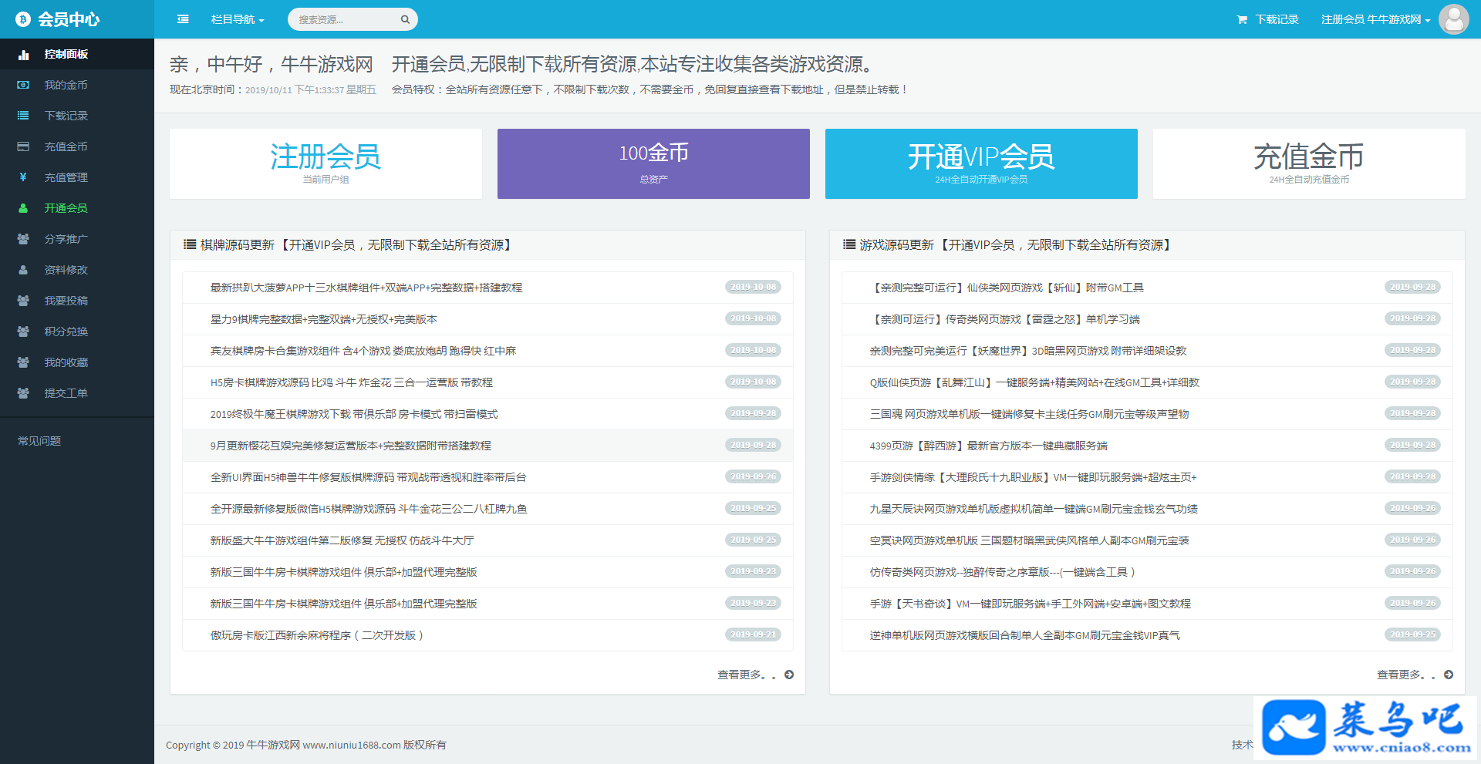Click list icon beside 棋牌源码更新 heading
Image resolution: width=1481 pixels, height=764 pixels.
click(190, 244)
